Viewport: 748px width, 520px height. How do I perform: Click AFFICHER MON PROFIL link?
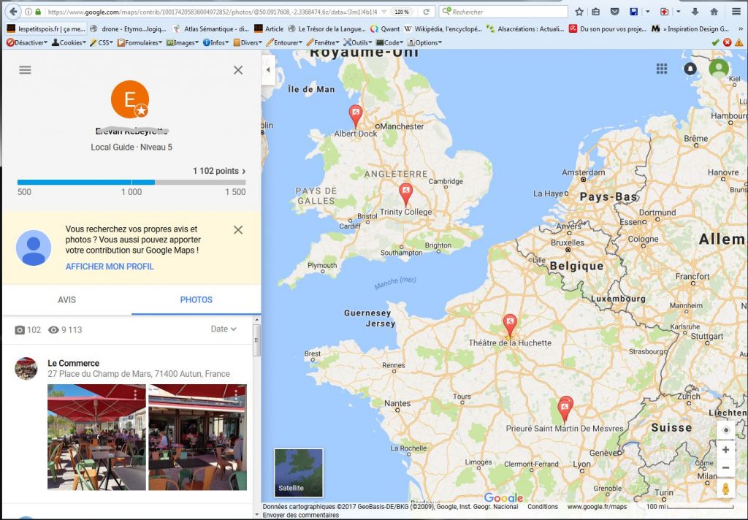point(110,267)
